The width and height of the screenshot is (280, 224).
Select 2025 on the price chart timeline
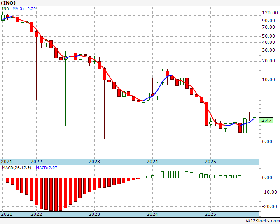point(210,162)
